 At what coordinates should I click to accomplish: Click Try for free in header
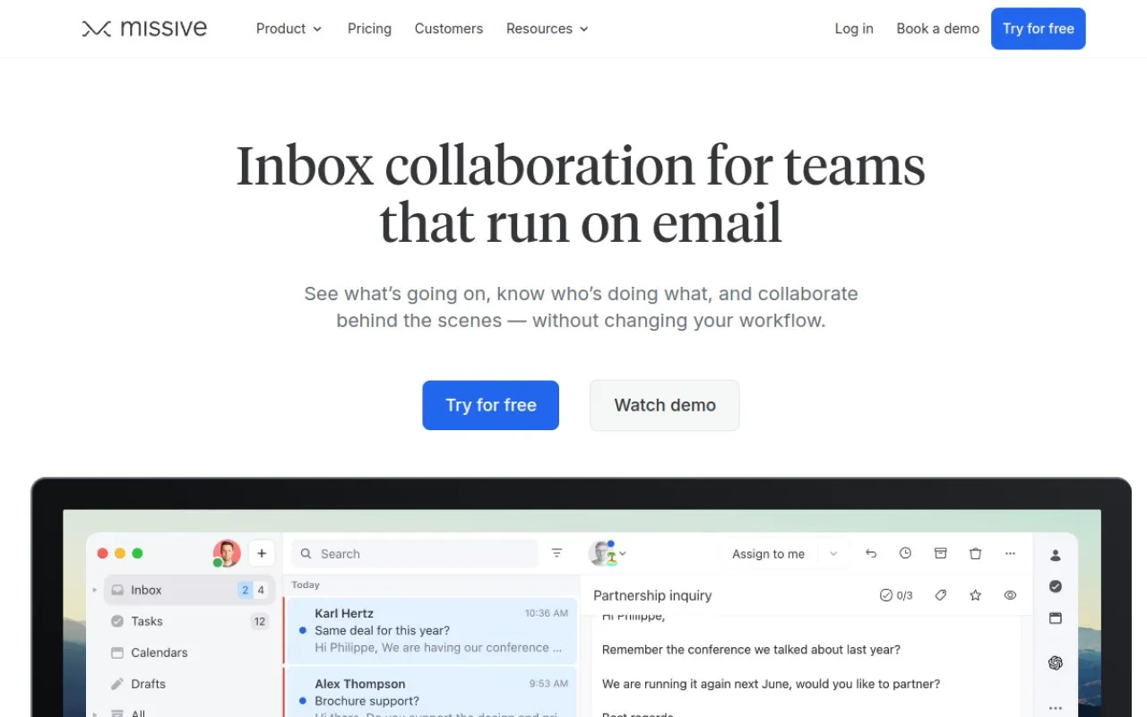pos(1038,29)
